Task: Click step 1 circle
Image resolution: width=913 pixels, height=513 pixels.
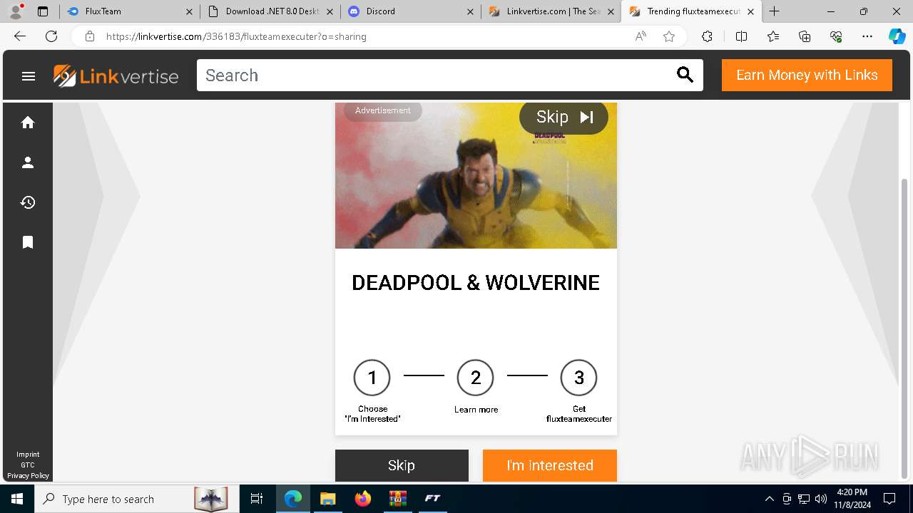Action: point(372,378)
